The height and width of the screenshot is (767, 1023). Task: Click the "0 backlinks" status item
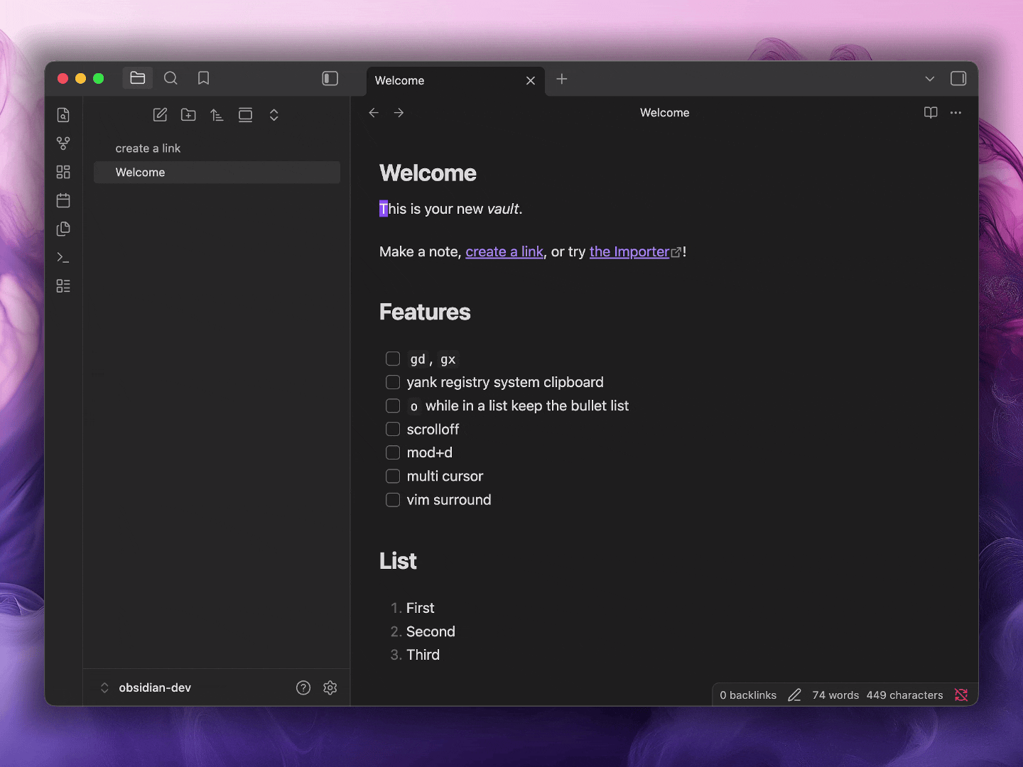[748, 695]
